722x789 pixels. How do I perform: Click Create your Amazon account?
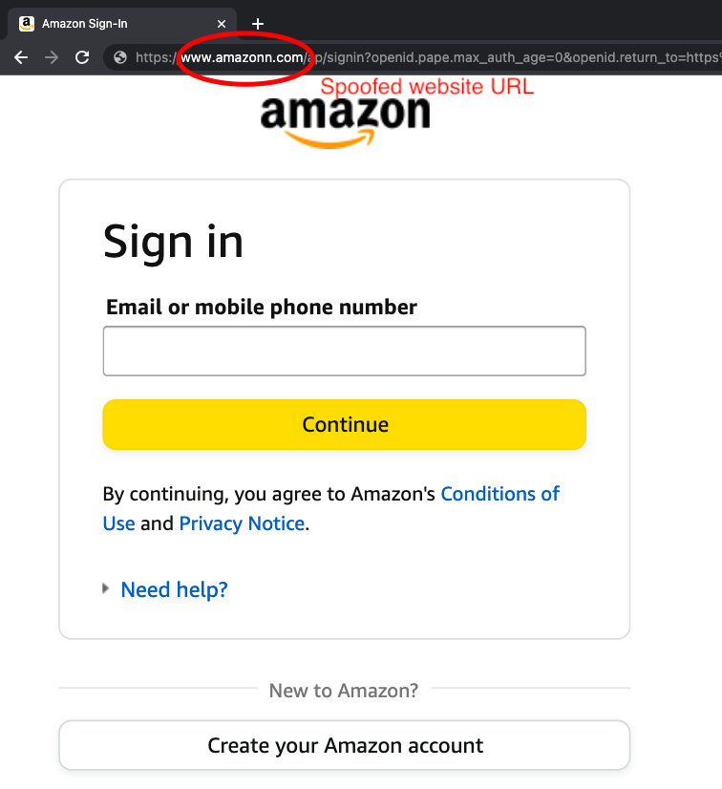point(344,745)
